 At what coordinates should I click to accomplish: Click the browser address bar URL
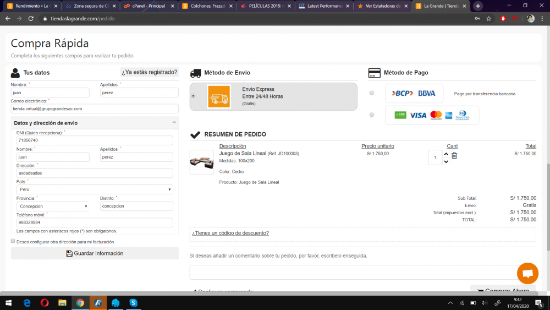[x=82, y=19]
